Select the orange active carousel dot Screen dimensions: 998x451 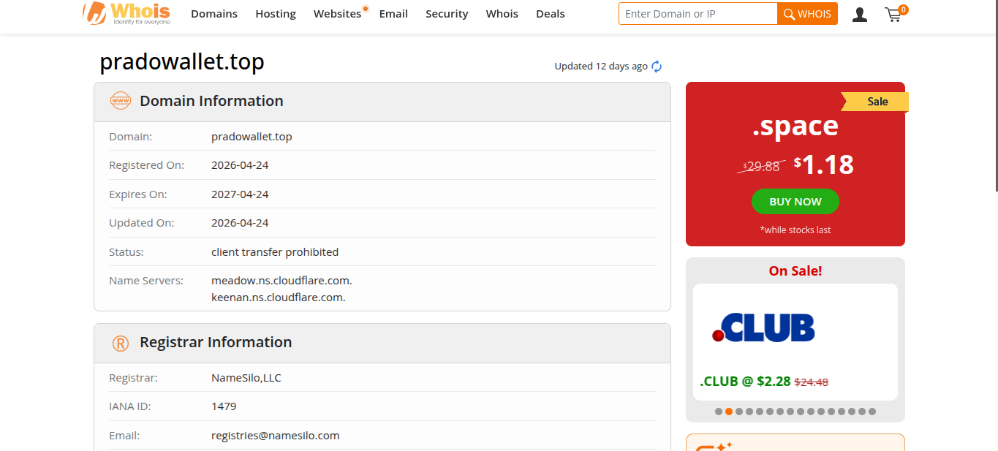coord(729,412)
